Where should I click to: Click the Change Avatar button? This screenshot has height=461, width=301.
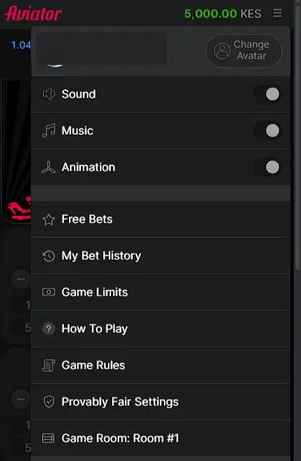tap(243, 50)
